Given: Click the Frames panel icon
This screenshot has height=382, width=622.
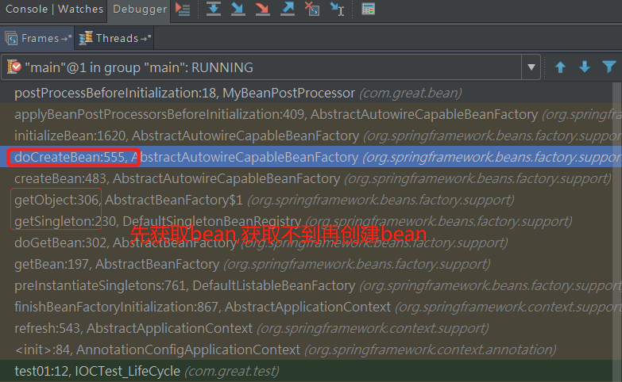Looking at the screenshot, I should click(x=11, y=38).
